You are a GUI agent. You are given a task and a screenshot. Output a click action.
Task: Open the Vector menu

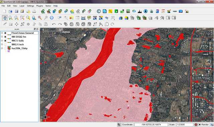pyautogui.click(x=48, y=6)
